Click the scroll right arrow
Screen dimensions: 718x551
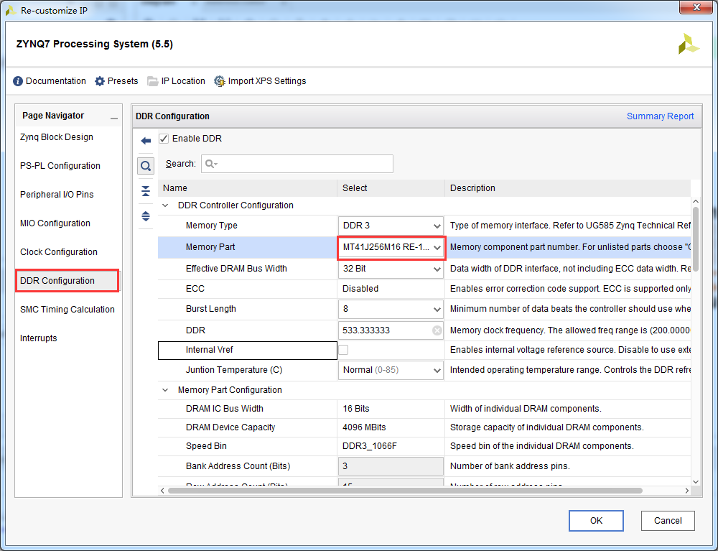click(686, 491)
